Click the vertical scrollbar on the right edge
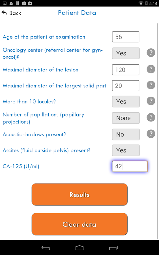The height and width of the screenshot is (255, 159). [x=158, y=131]
